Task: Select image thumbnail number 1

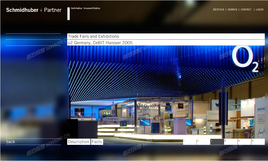Action: point(190,142)
